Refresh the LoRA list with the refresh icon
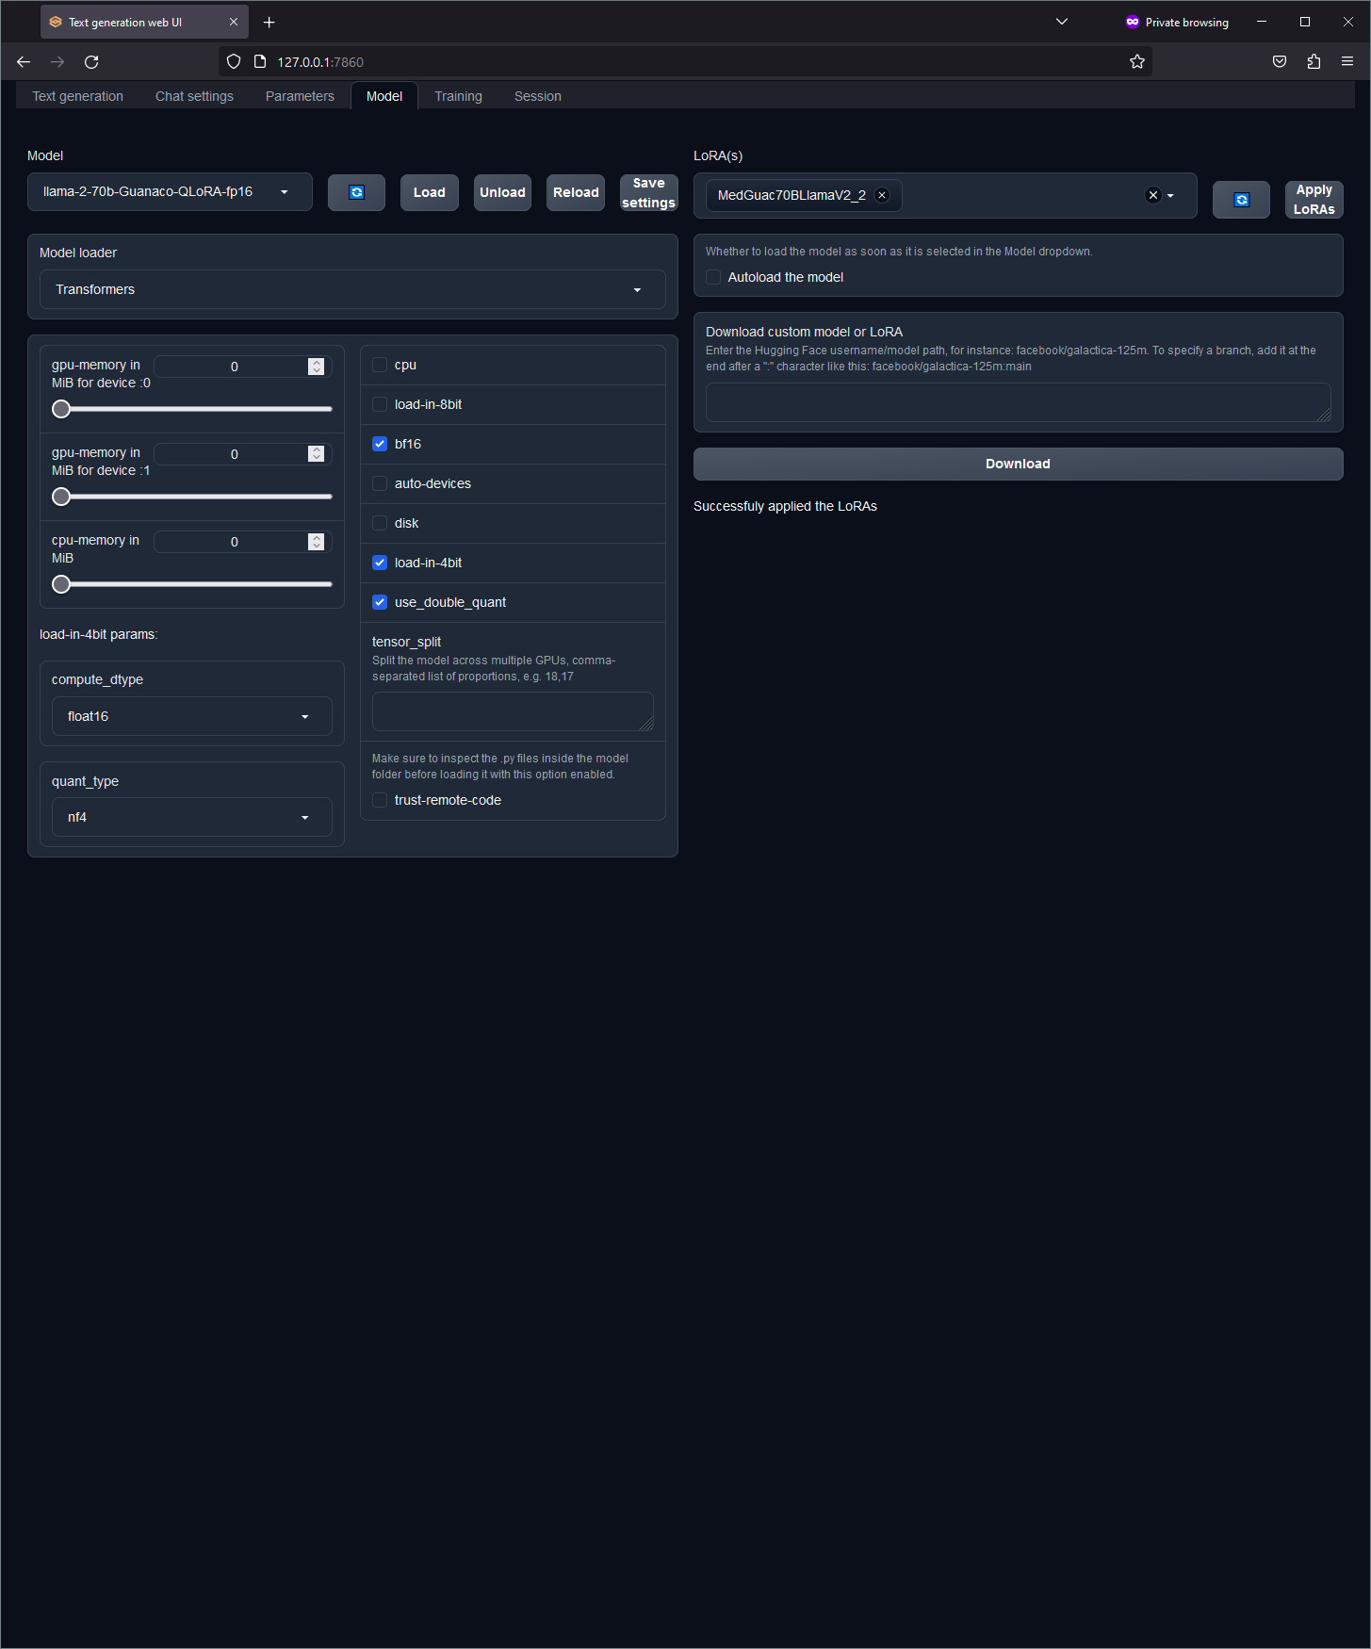 [1241, 200]
